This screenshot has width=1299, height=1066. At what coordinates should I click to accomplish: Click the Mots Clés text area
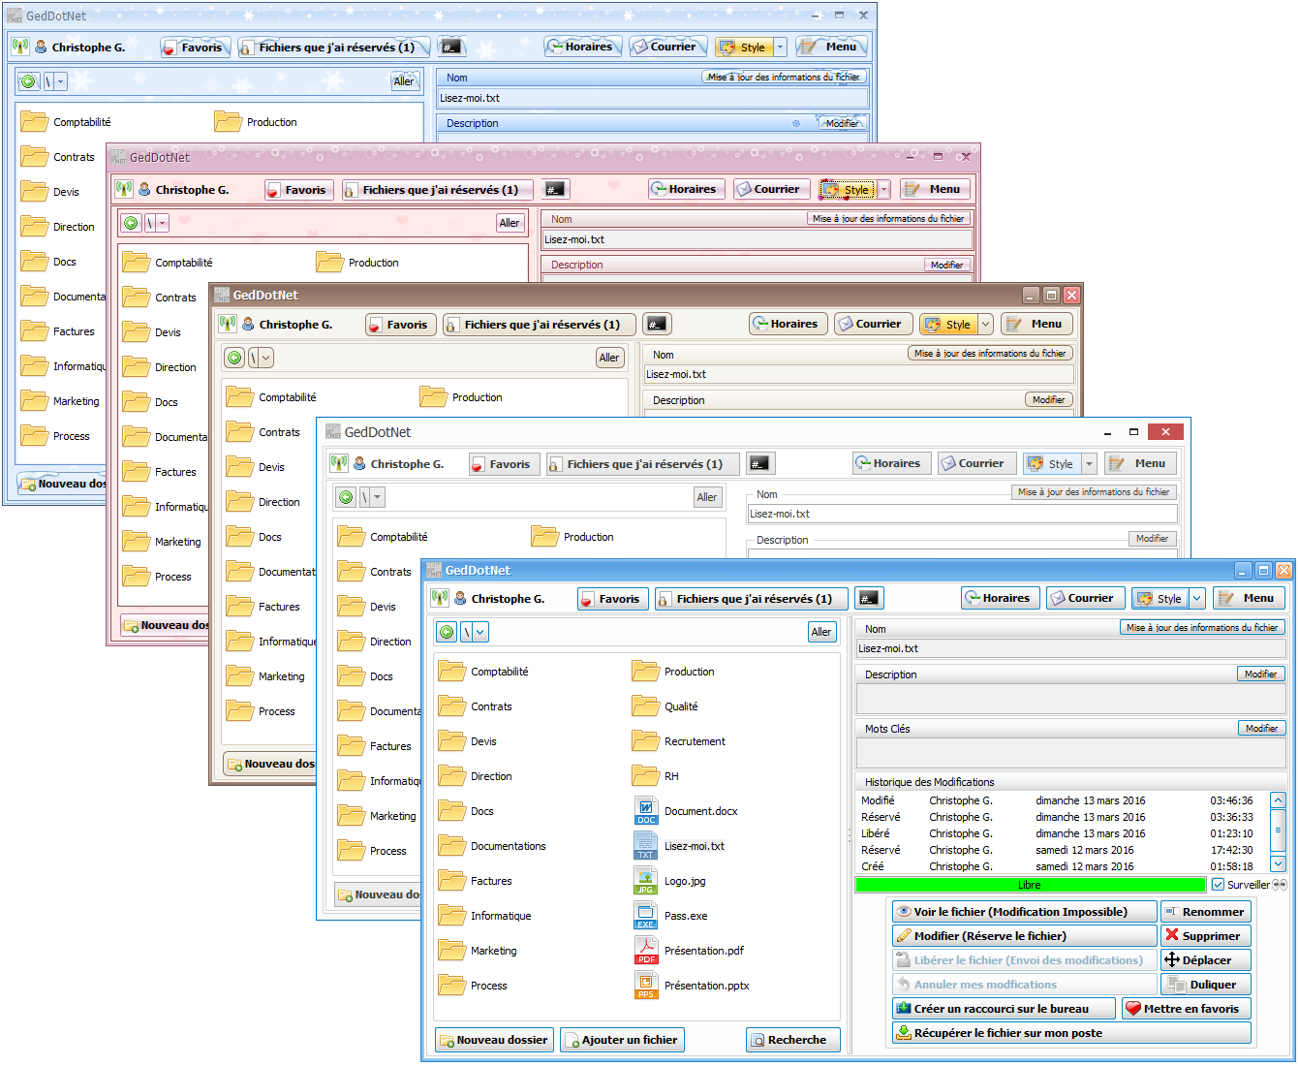click(1070, 752)
